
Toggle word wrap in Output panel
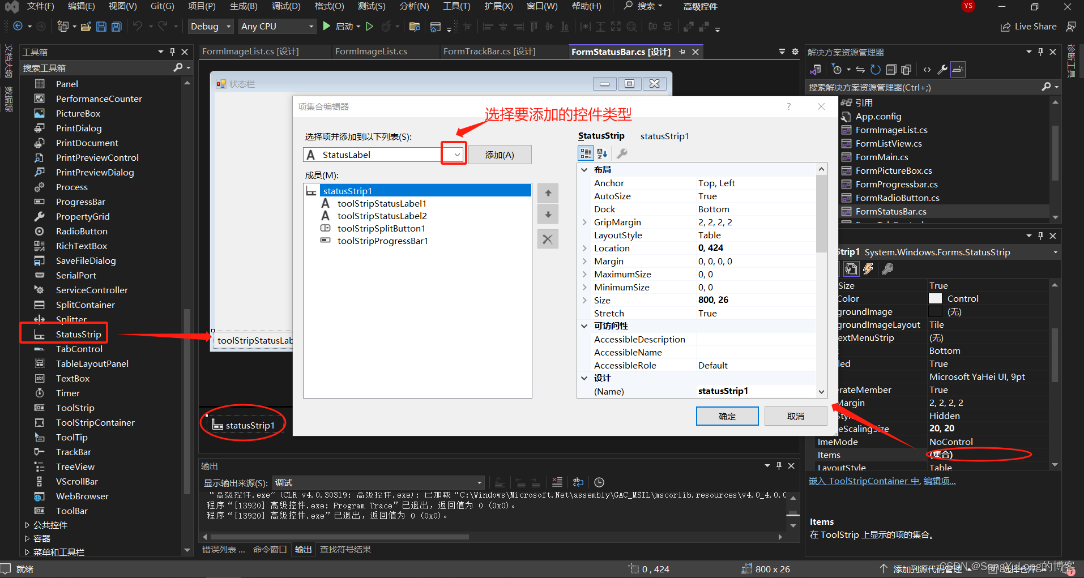[578, 482]
